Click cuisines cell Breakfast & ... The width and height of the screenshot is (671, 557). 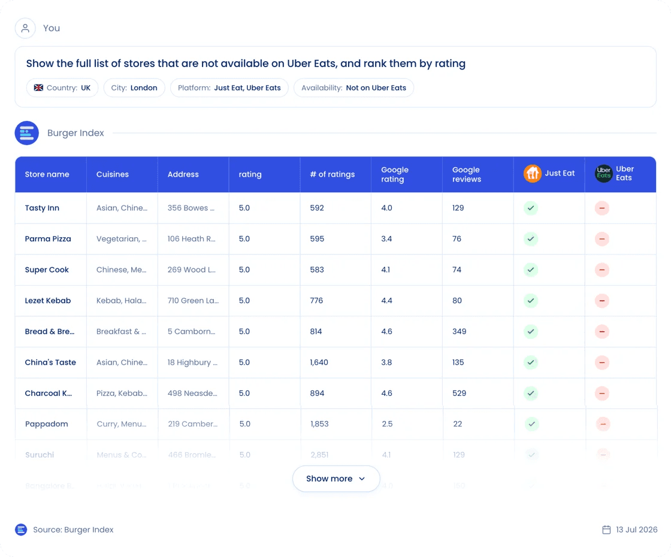121,332
